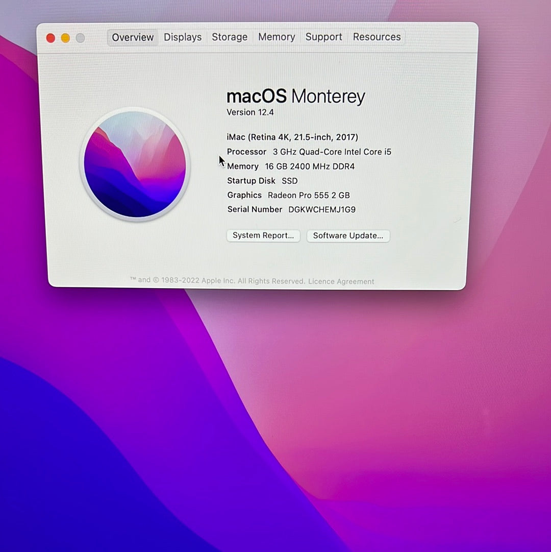The width and height of the screenshot is (551, 552).
Task: Click the Radeon Pro 555 graphics text
Action: pos(309,195)
